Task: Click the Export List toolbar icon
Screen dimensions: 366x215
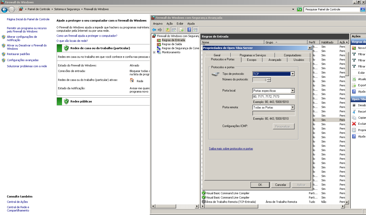Action: tap(181, 30)
